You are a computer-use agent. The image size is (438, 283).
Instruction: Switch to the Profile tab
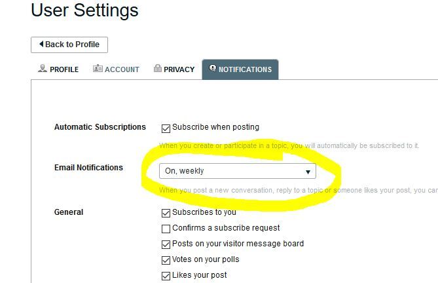(58, 69)
